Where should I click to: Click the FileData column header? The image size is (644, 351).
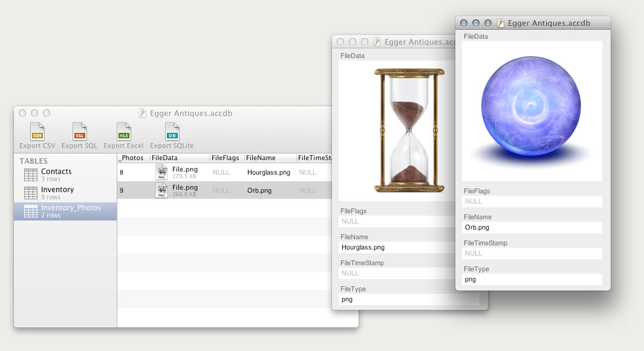point(179,158)
